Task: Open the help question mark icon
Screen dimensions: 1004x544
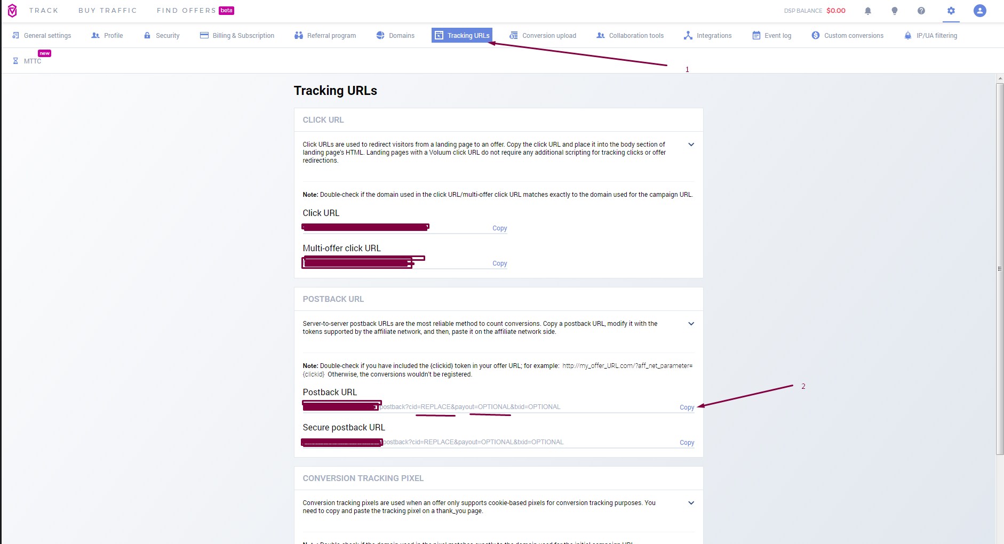Action: tap(921, 11)
